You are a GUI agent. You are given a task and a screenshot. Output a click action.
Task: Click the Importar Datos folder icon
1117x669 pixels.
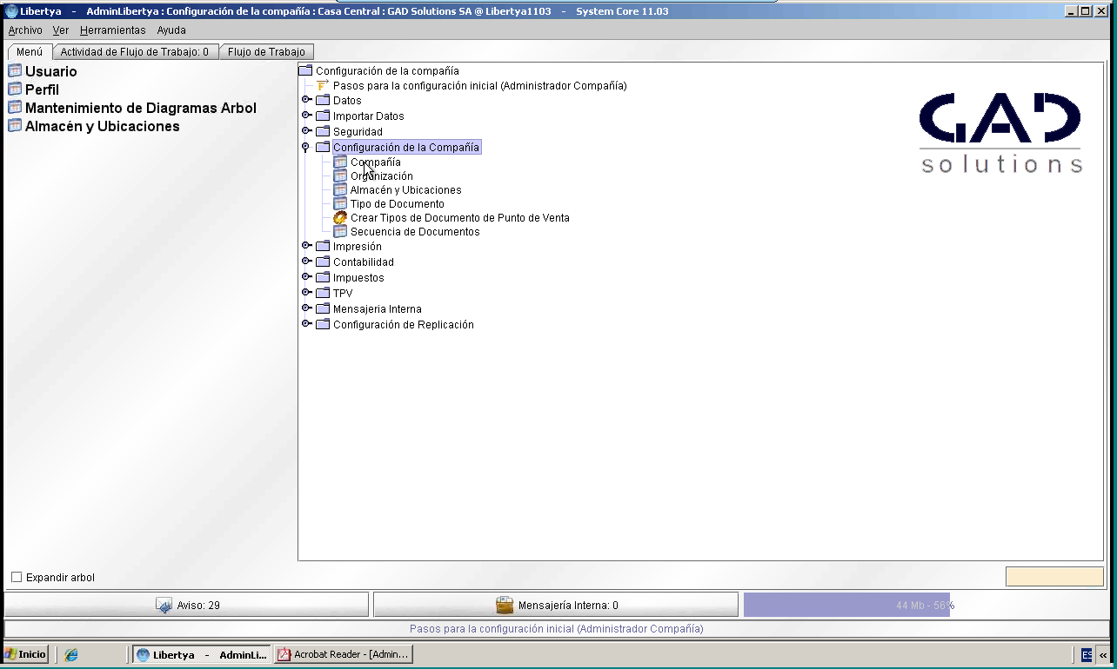point(323,116)
